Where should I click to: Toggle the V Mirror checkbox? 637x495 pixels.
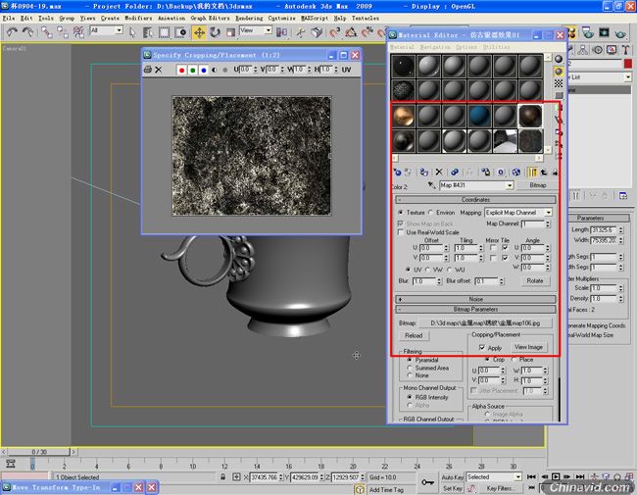click(493, 258)
